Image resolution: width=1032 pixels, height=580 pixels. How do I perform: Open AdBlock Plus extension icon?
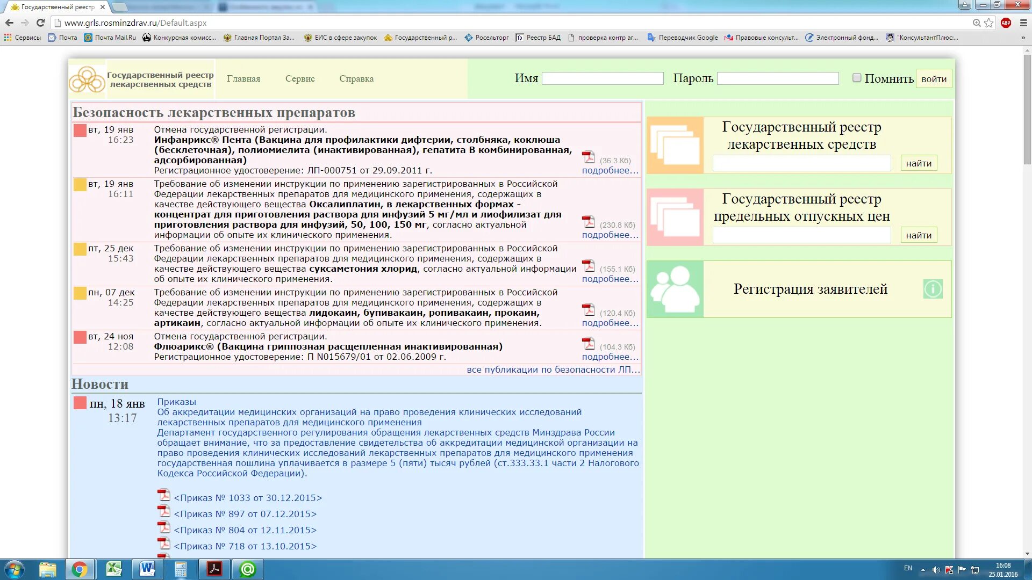click(x=1006, y=23)
